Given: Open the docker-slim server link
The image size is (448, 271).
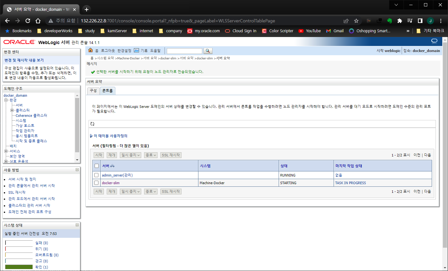Looking at the screenshot, I should click(111, 183).
